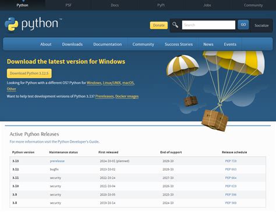Open the Community item in the main navigation bar

point(143,44)
